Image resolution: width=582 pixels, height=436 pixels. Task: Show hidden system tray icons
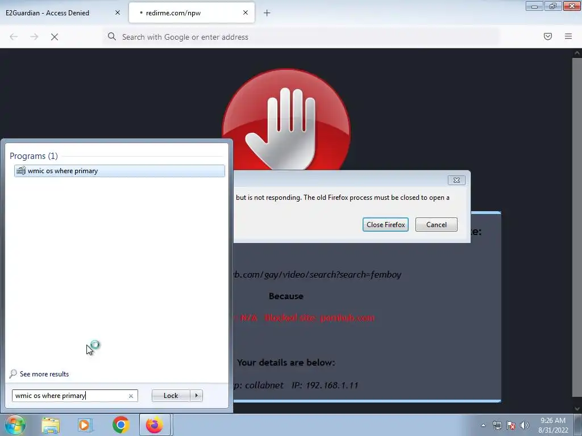(x=483, y=425)
